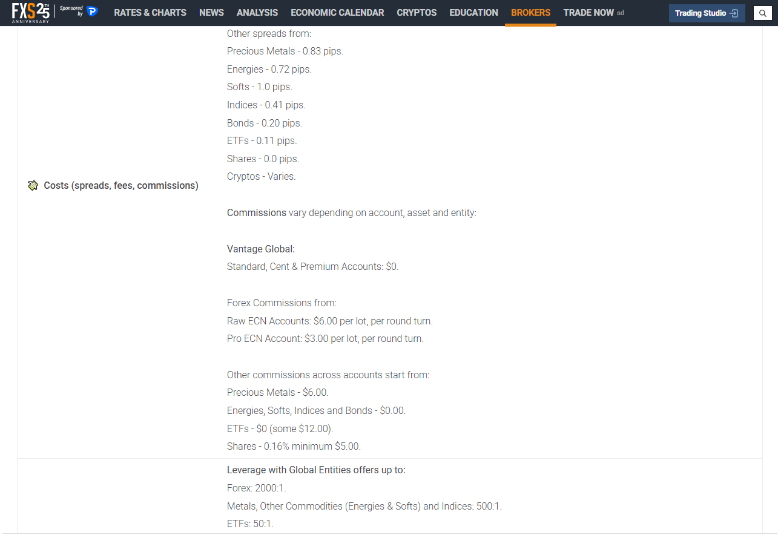This screenshot has height=535, width=778.
Task: Go to the News section
Action: 211,13
